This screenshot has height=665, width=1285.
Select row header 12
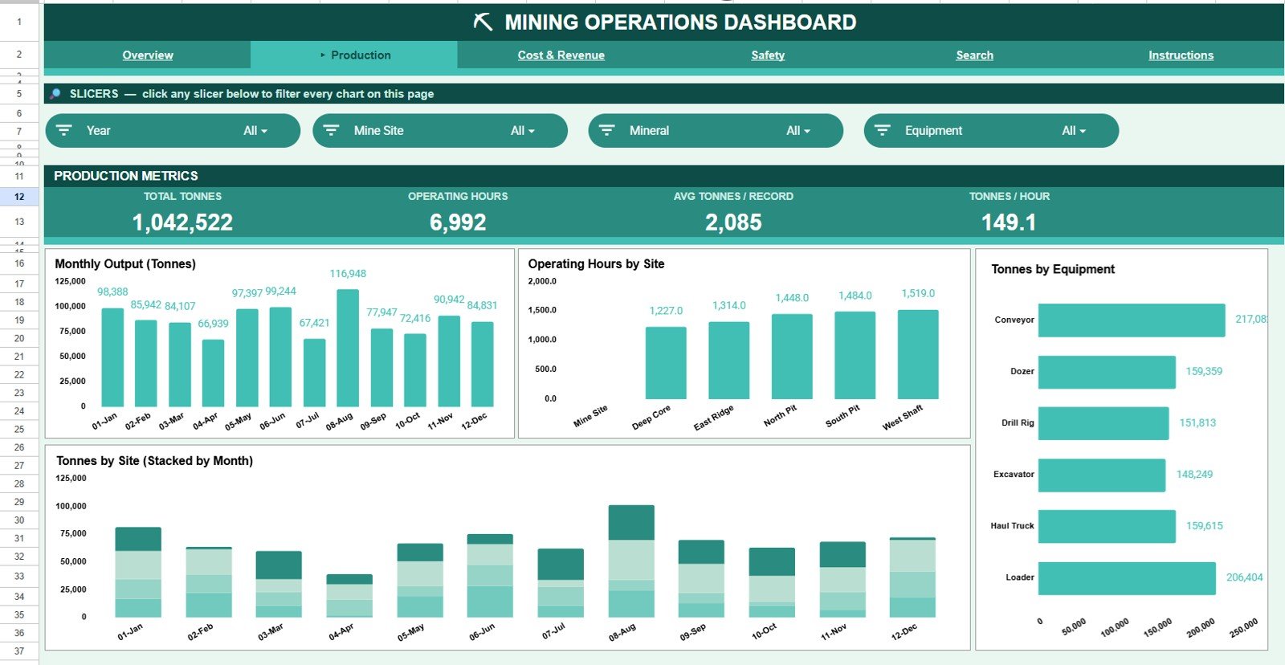coord(19,197)
